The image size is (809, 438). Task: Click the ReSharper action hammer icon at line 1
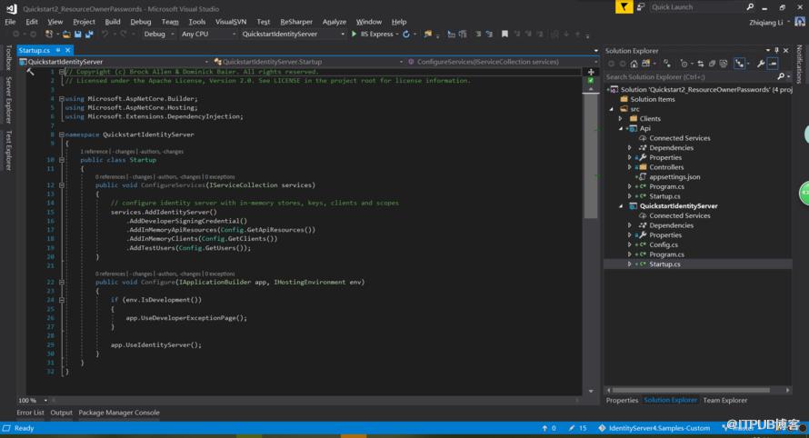[x=30, y=72]
